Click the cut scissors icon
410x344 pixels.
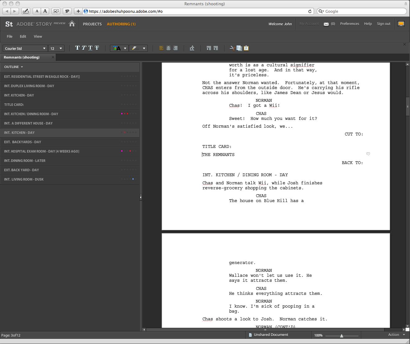tap(232, 48)
